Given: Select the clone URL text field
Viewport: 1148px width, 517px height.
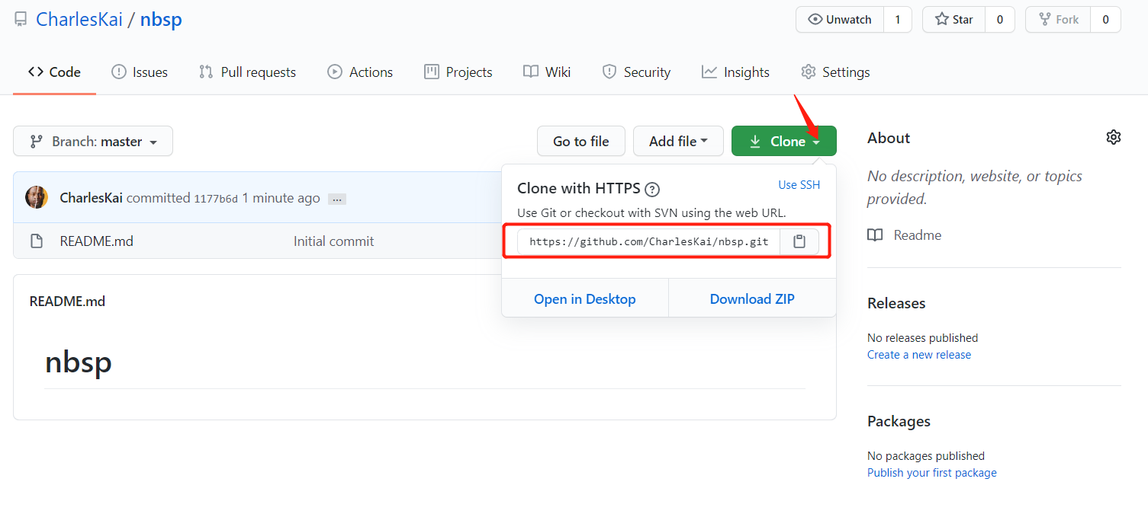Looking at the screenshot, I should point(648,241).
